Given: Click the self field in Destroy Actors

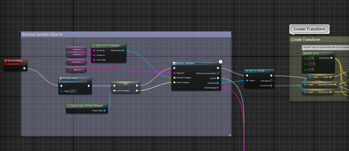Looking at the screenshot, I should (x=73, y=91).
